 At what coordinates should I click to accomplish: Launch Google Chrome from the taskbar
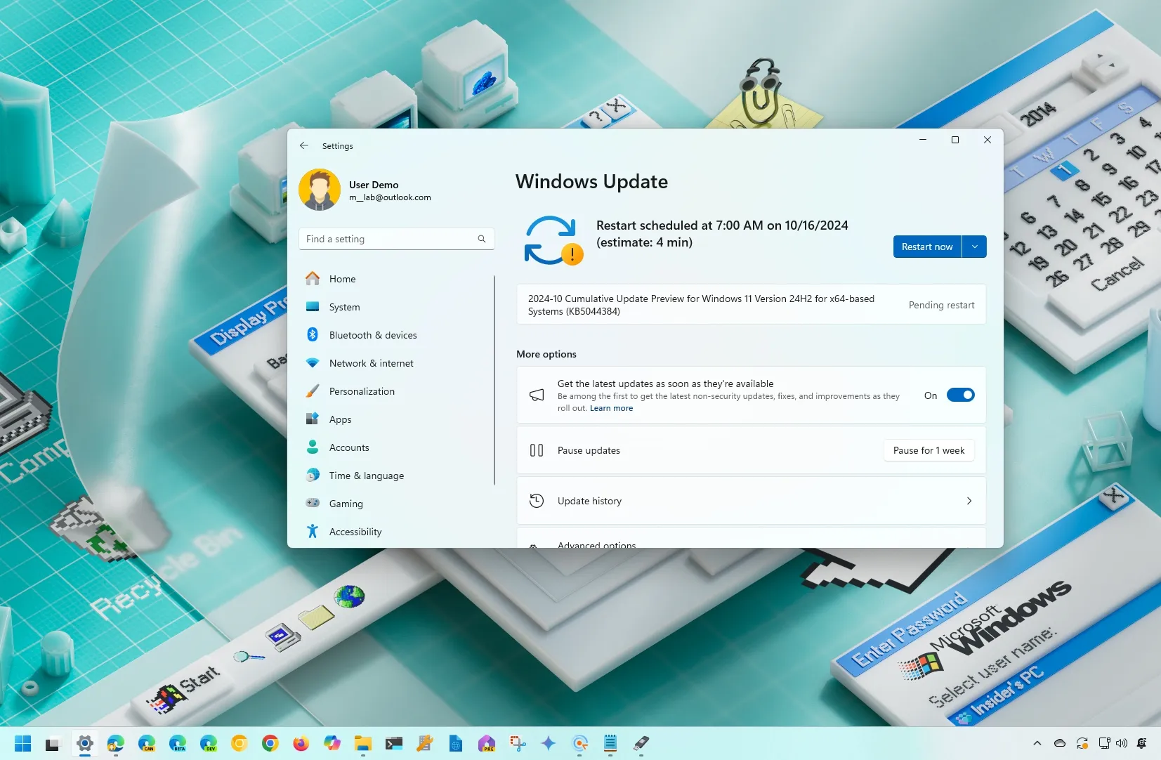(270, 743)
